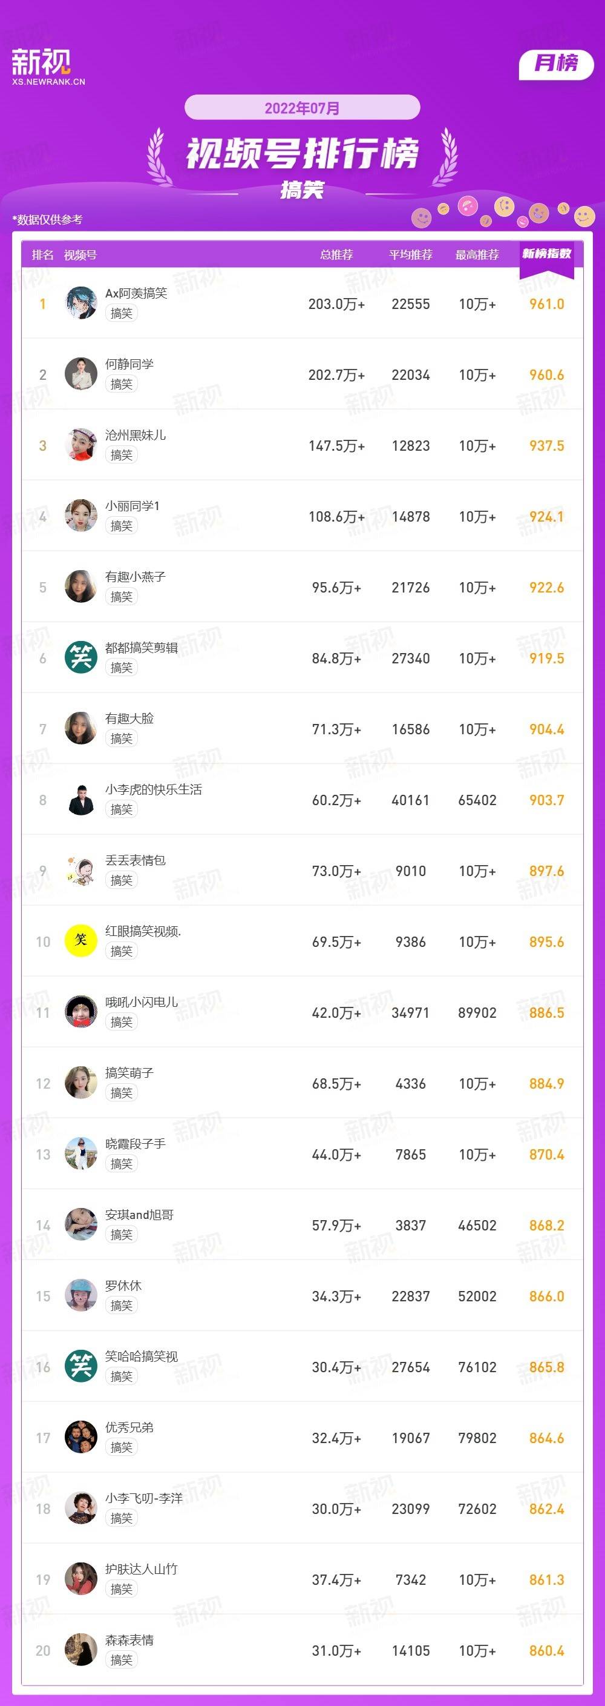Click 何静同学 profile avatar

(81, 374)
